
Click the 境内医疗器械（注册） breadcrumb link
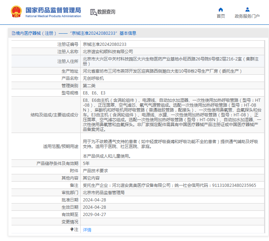(x=36, y=33)
